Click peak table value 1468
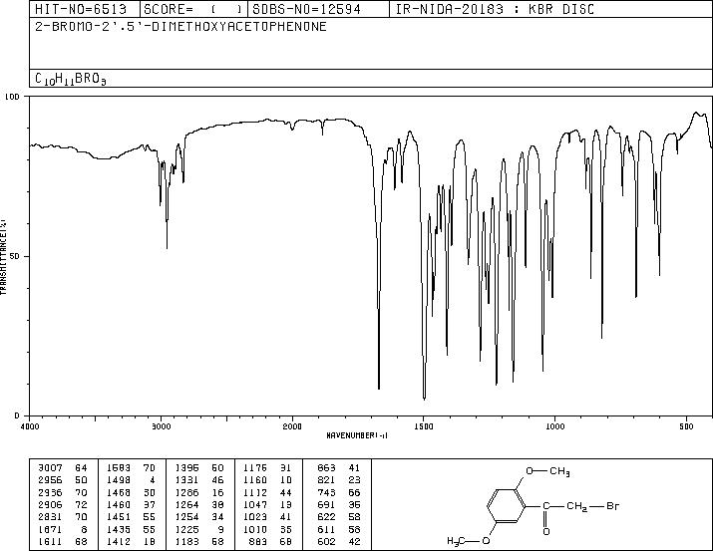The width and height of the screenshot is (713, 551). point(119,492)
